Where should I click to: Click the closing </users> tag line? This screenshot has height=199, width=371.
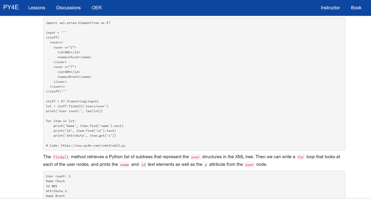[57, 87]
